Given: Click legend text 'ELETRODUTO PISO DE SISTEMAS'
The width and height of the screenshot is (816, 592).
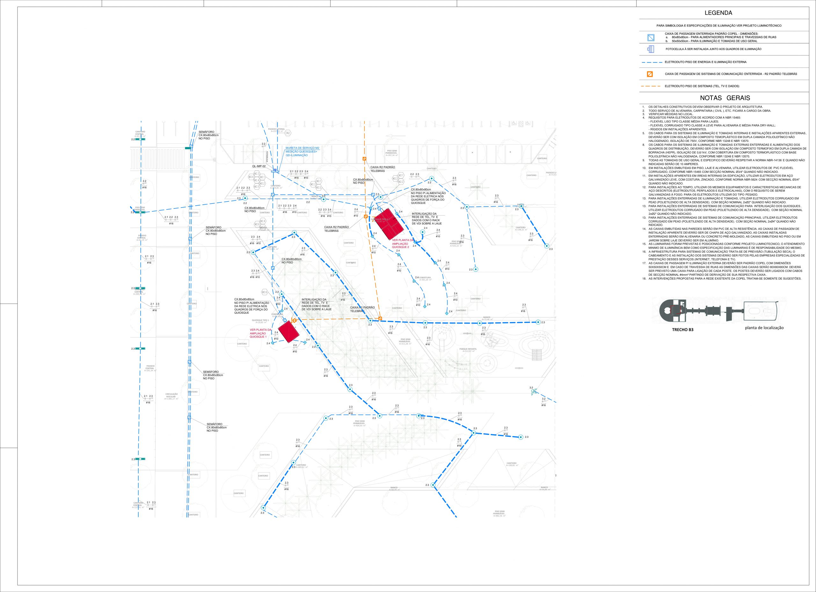Looking at the screenshot, I should [x=702, y=86].
